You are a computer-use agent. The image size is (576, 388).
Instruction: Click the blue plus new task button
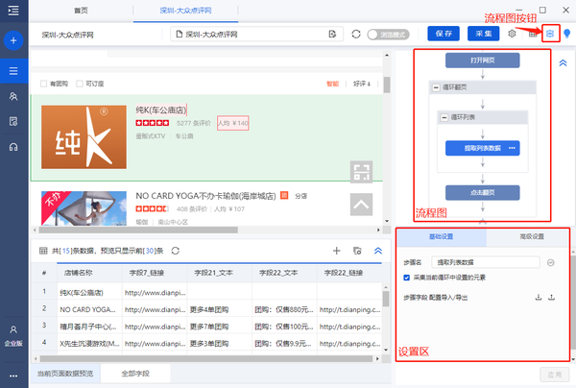point(13,40)
